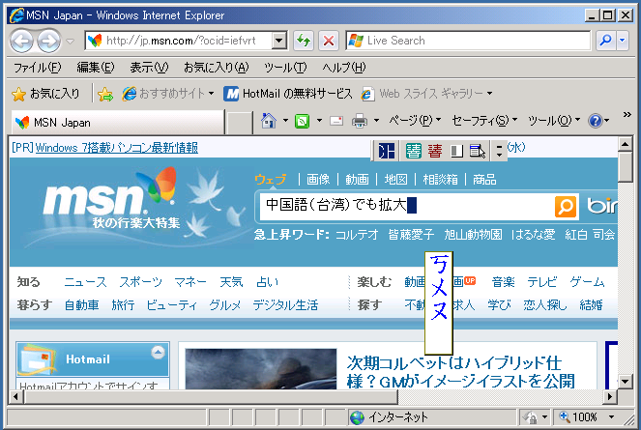Screen dimensions: 641x430
Task: Open the recent pages dropdown beside Forward
Action: click(71, 42)
